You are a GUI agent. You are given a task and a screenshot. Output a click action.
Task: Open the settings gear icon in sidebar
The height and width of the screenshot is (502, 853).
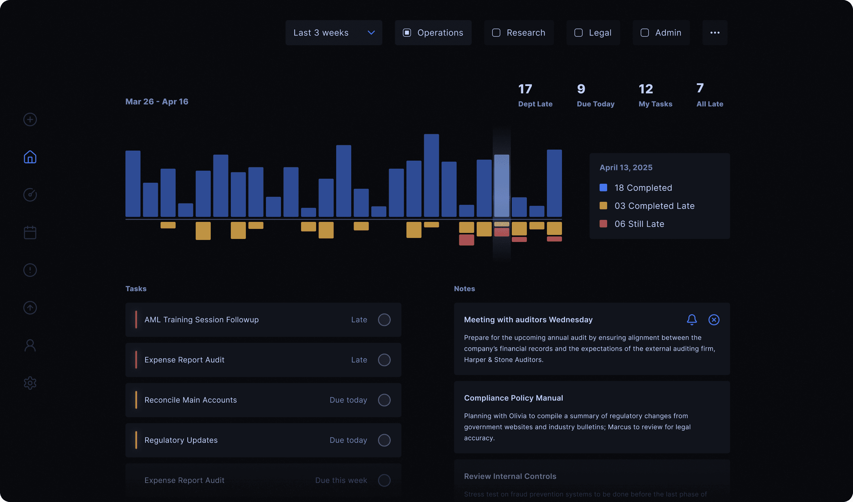coord(30,383)
